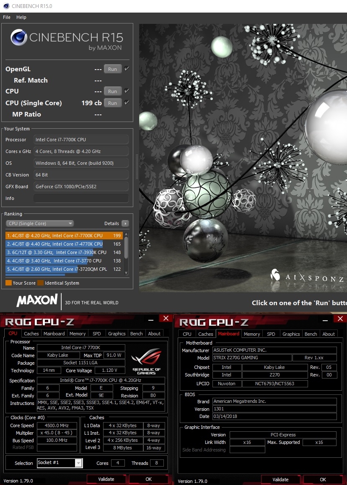This screenshot has height=485, width=347.
Task: Click the ranking list scrollbar
Action: pos(126,247)
